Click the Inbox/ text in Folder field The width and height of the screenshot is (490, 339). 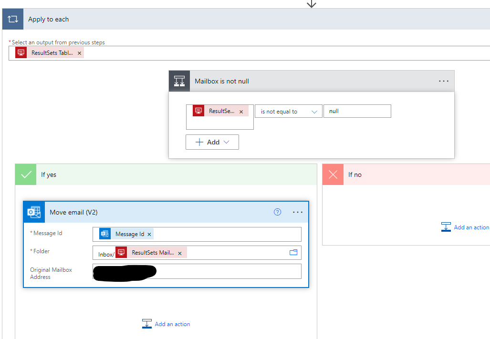106,255
